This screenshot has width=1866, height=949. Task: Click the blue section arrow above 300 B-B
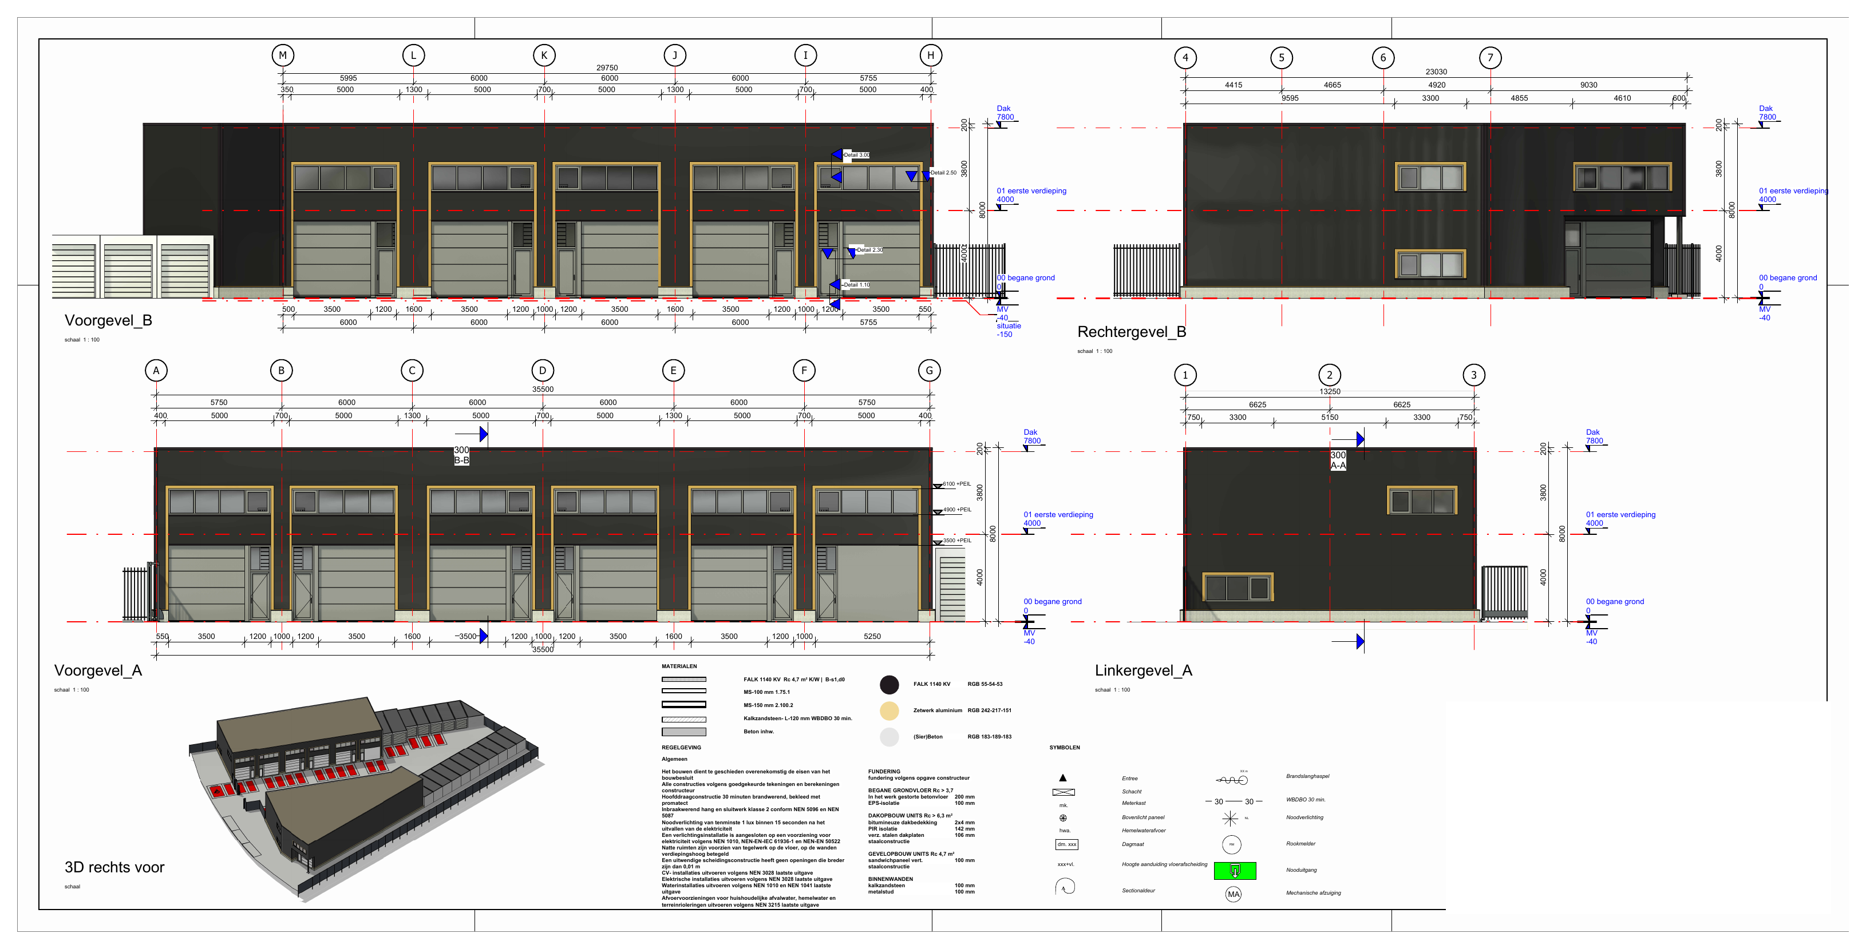tap(483, 434)
